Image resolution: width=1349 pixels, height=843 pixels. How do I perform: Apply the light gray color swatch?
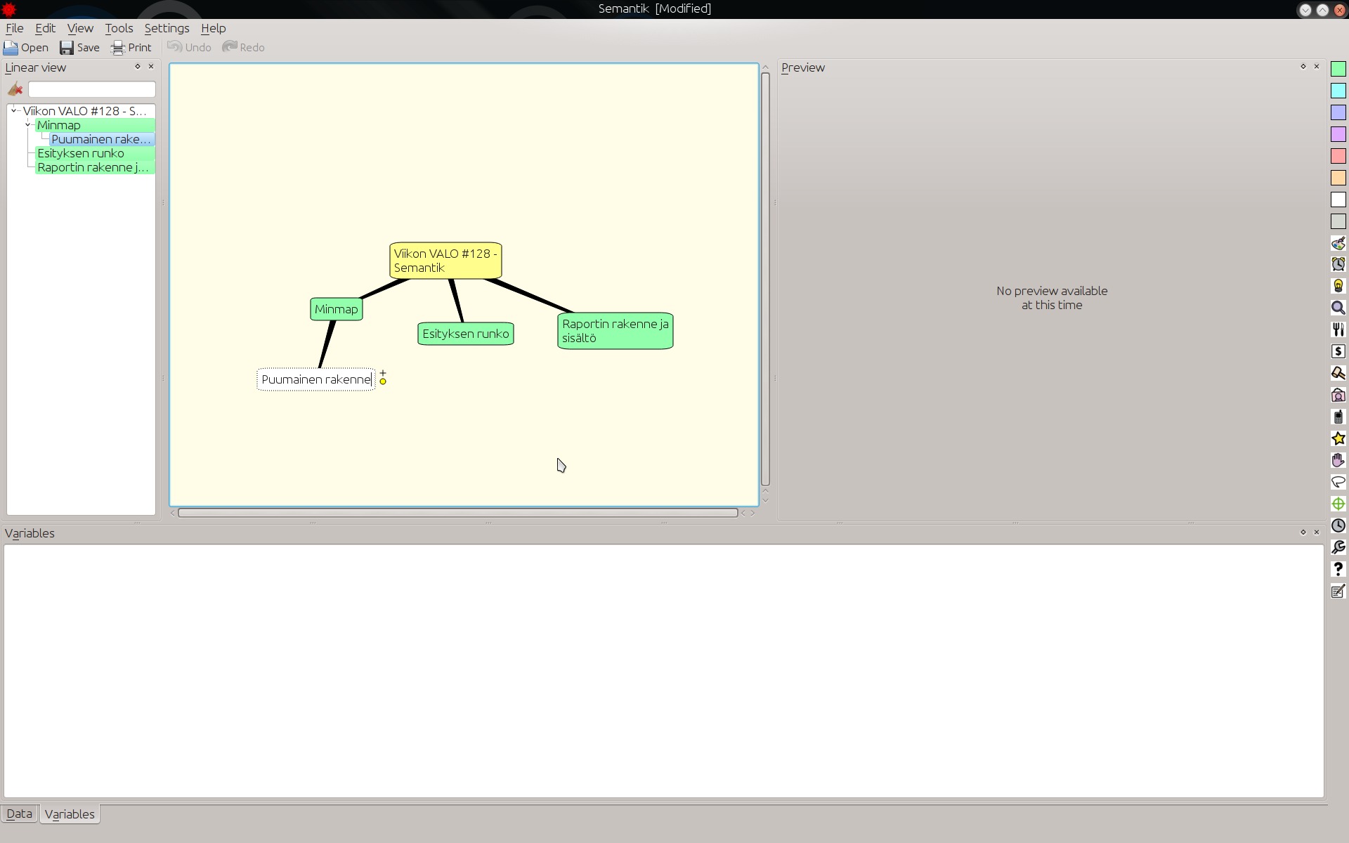[x=1338, y=221]
